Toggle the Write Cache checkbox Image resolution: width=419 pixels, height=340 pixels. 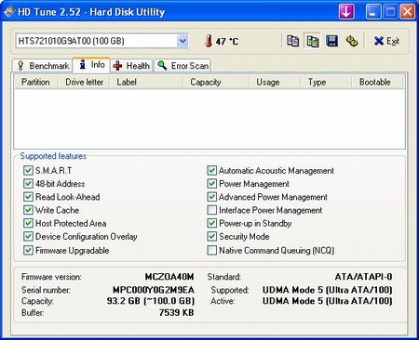(28, 210)
